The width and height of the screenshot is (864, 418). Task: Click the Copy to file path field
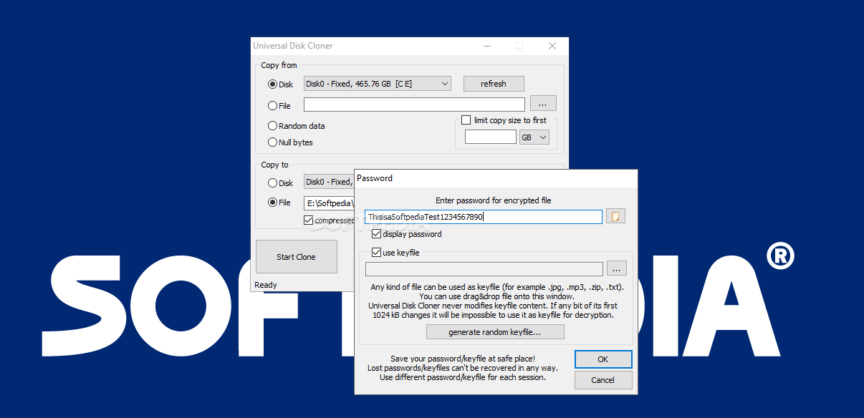(330, 203)
